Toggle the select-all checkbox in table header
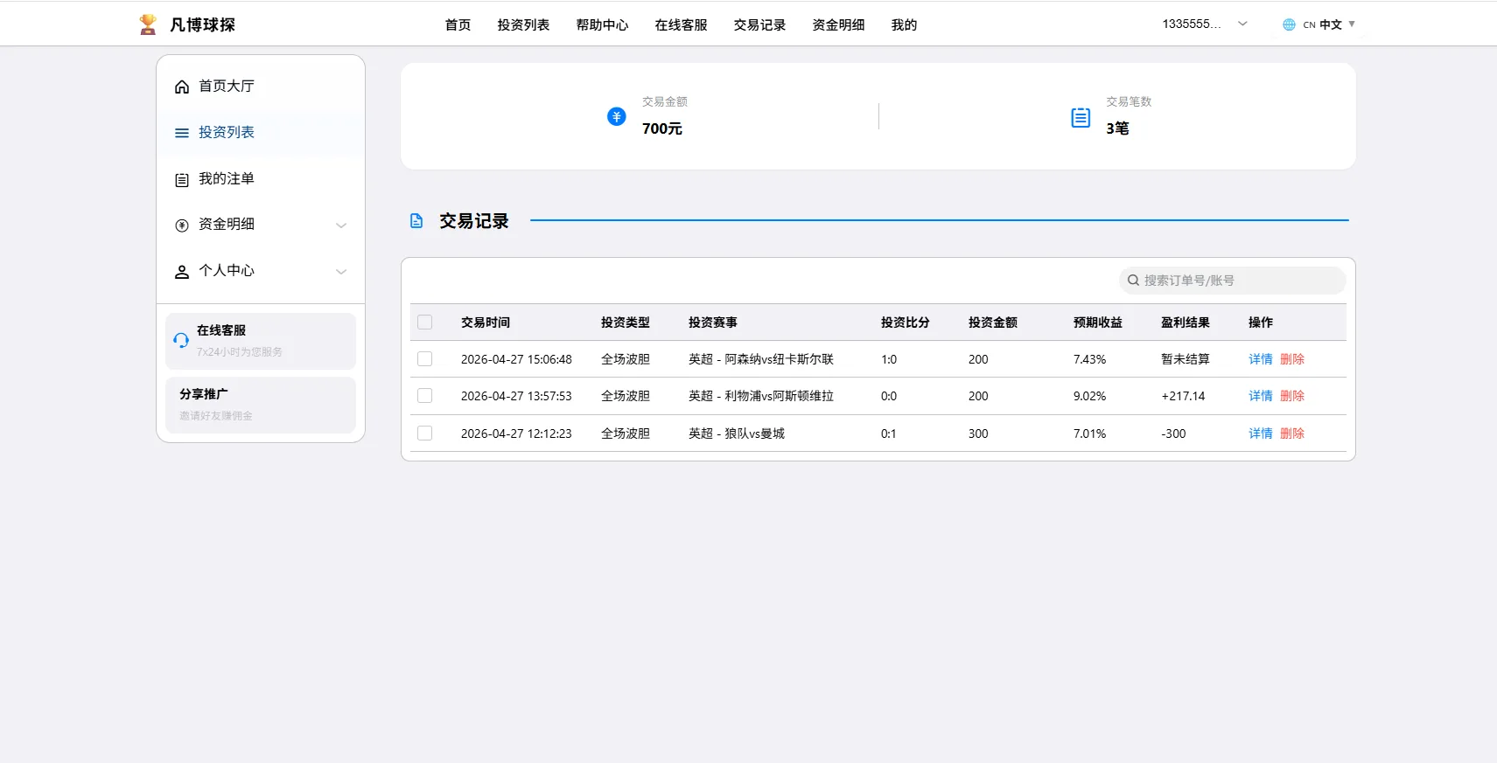 pos(425,323)
